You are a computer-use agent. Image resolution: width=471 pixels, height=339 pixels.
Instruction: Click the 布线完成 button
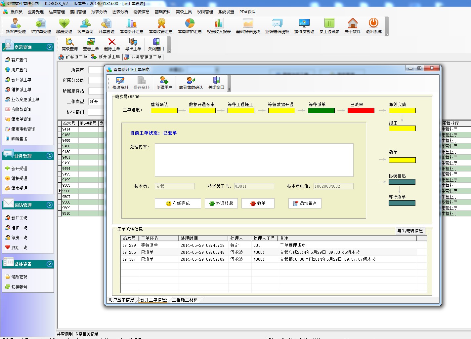[x=178, y=203]
